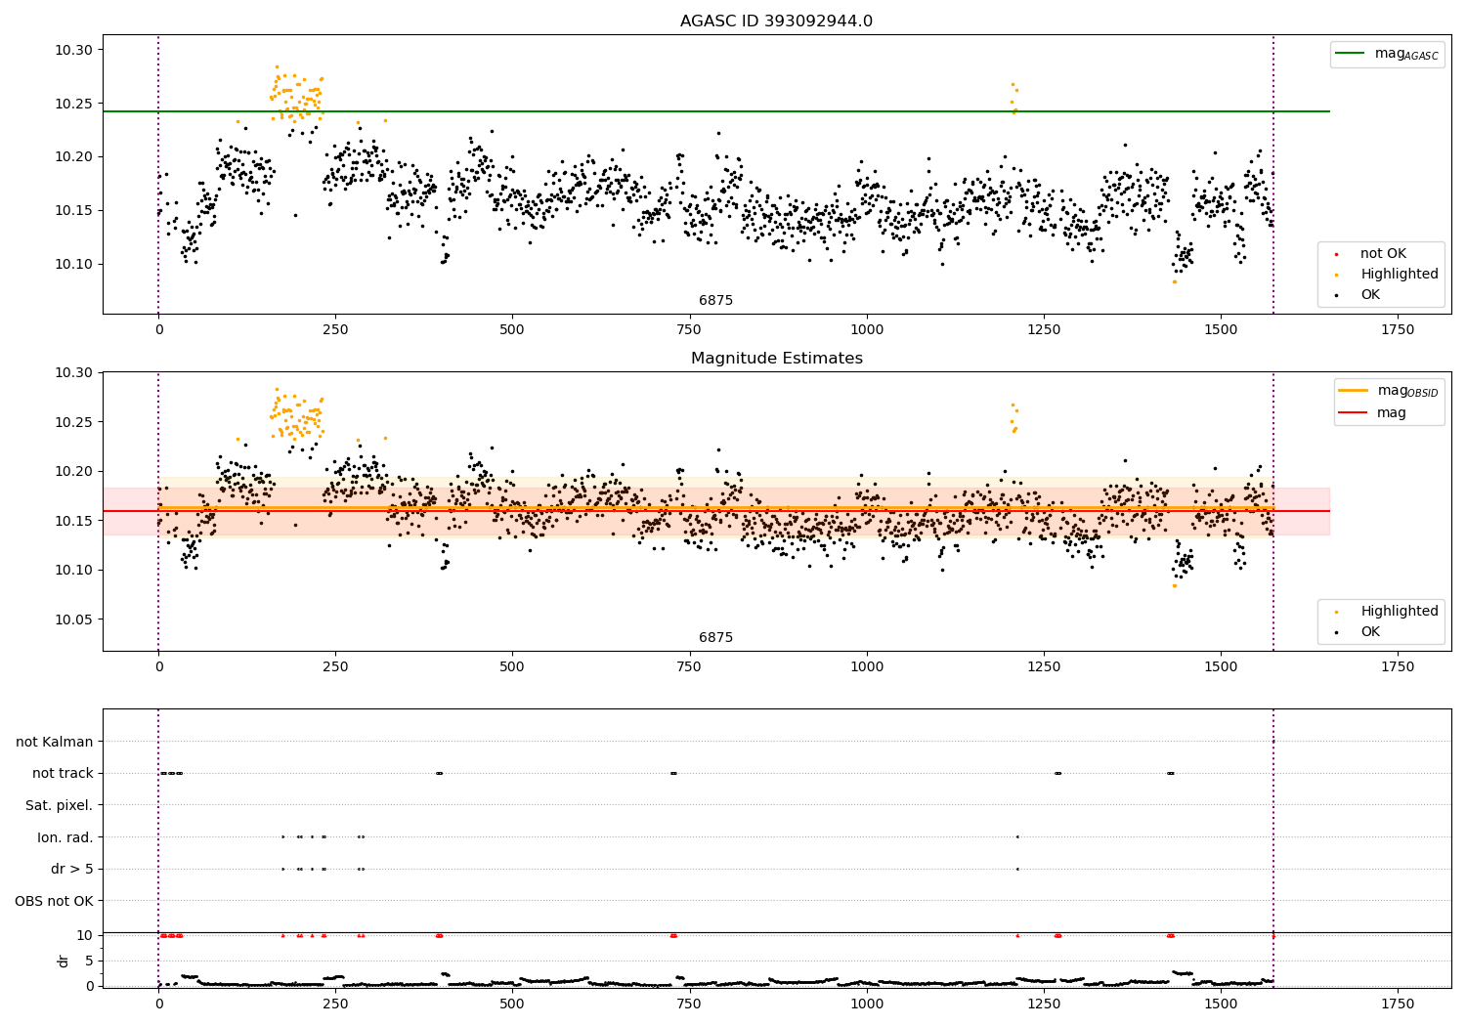This screenshot has height=1026, width=1466.
Task: Click the 250 x-tick under the top plot
Action: [x=335, y=330]
